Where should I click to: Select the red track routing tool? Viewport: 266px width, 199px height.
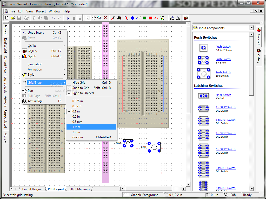(127, 18)
